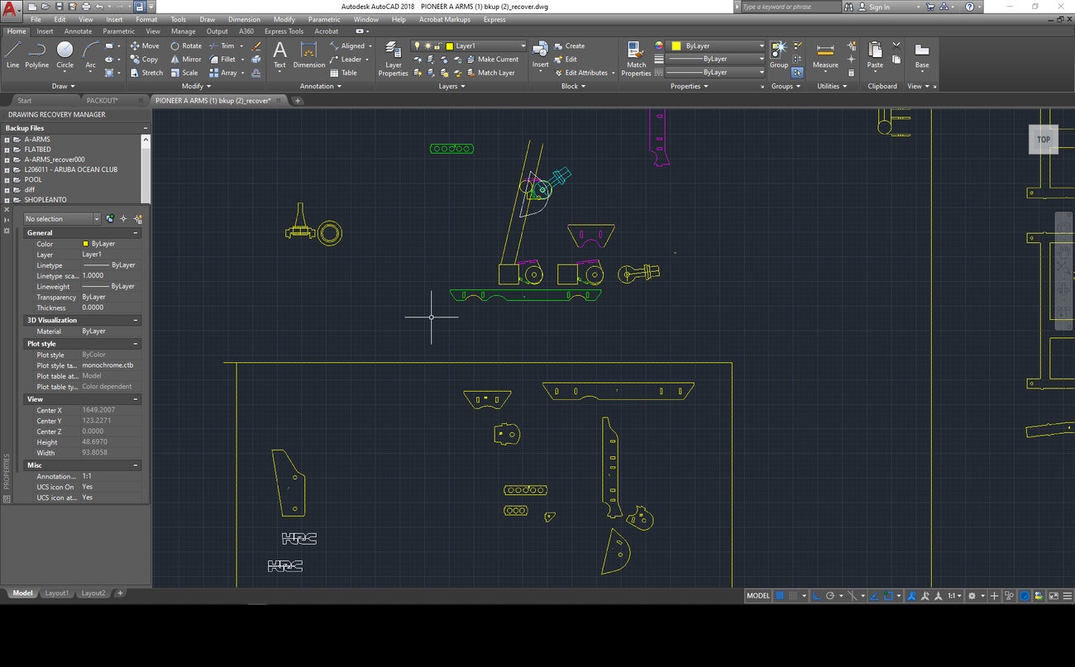
Task: Switch to the PACKOUT* drawing tab
Action: (103, 100)
